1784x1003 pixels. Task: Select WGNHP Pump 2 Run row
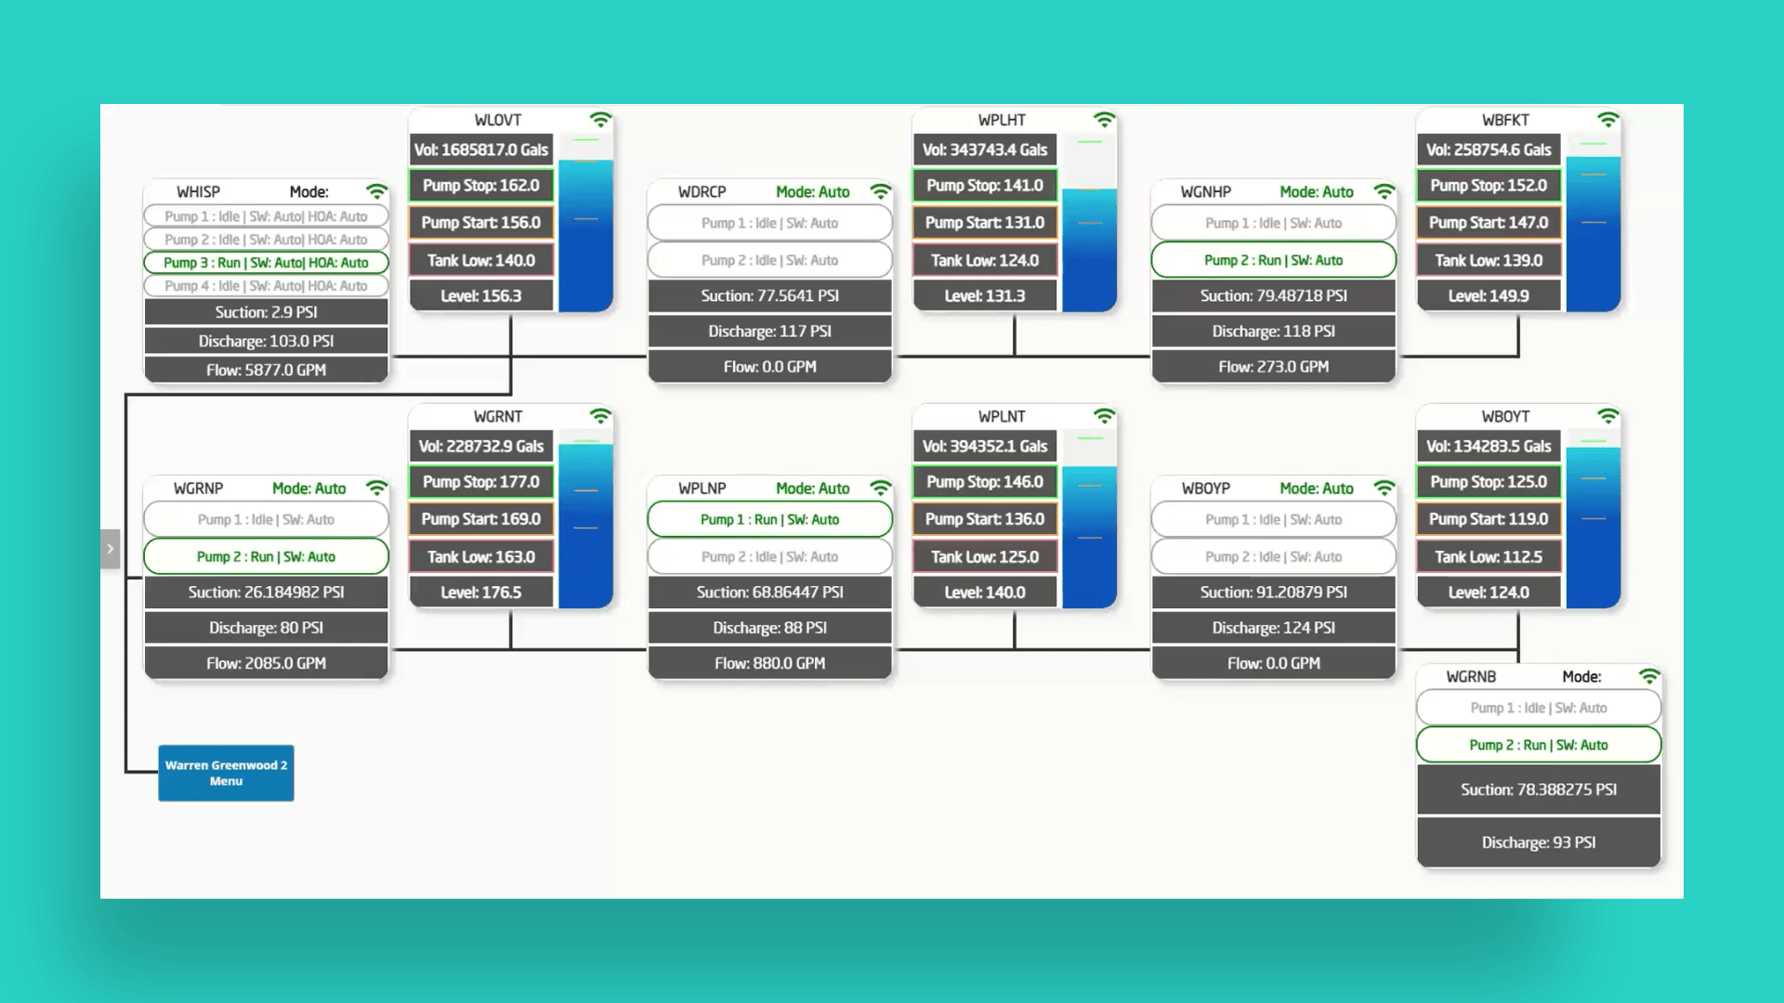click(1273, 260)
